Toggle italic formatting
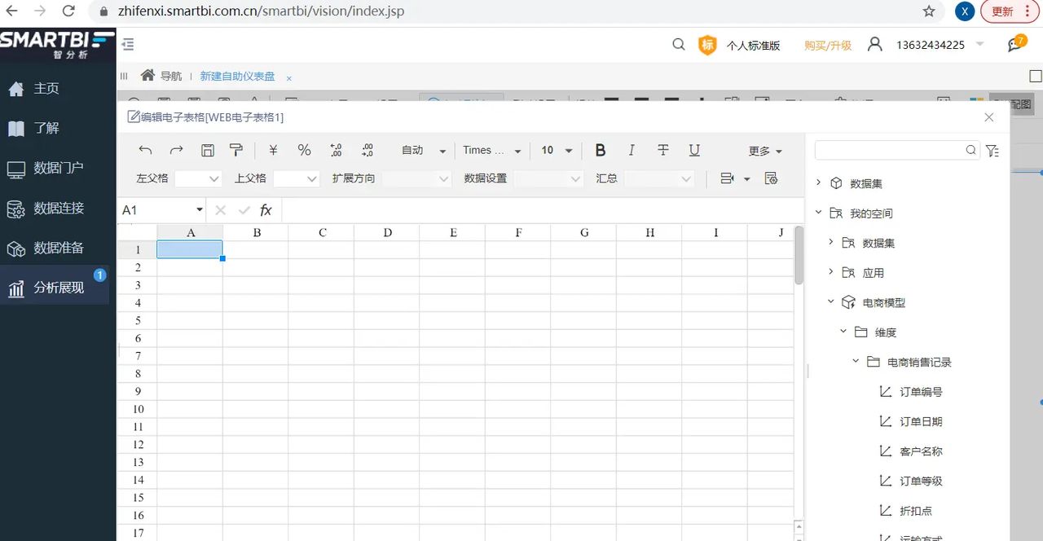 (632, 150)
